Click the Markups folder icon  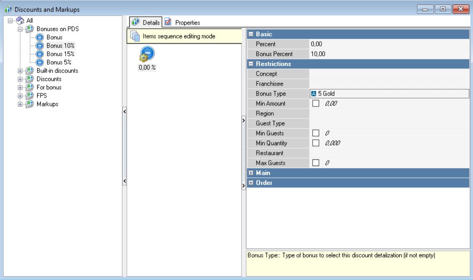pos(30,104)
